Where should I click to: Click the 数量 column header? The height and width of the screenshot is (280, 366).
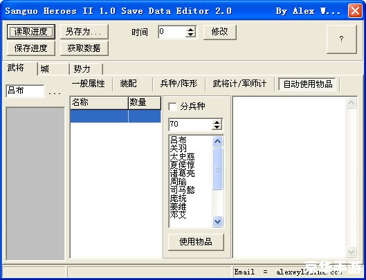145,102
